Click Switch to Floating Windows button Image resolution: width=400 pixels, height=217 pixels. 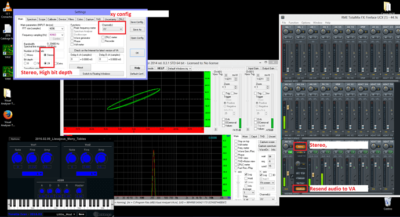(96, 74)
